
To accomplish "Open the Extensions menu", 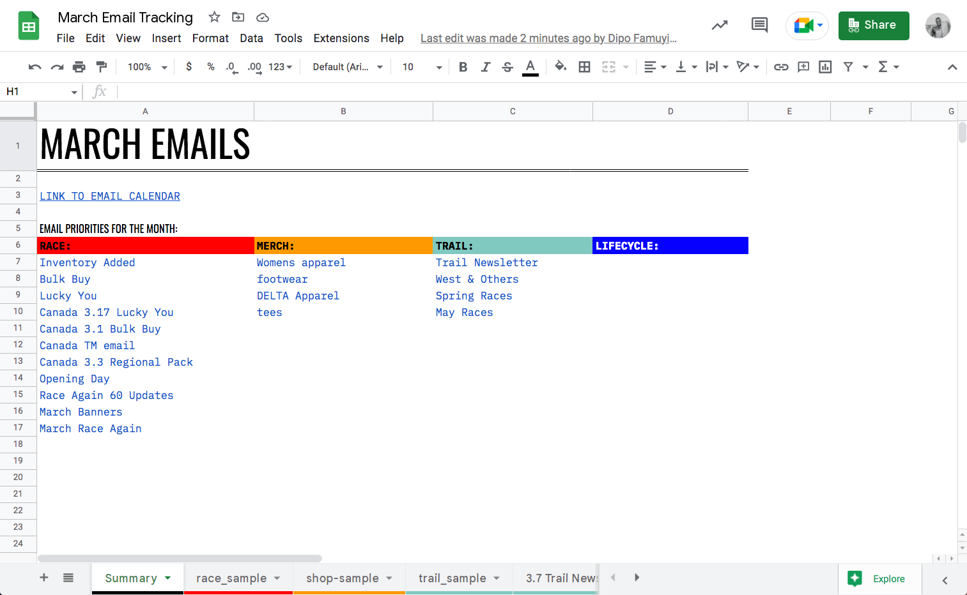I will click(x=341, y=38).
